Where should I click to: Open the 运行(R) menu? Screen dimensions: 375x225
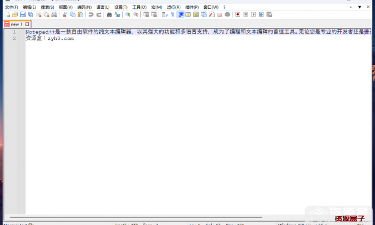174,7
